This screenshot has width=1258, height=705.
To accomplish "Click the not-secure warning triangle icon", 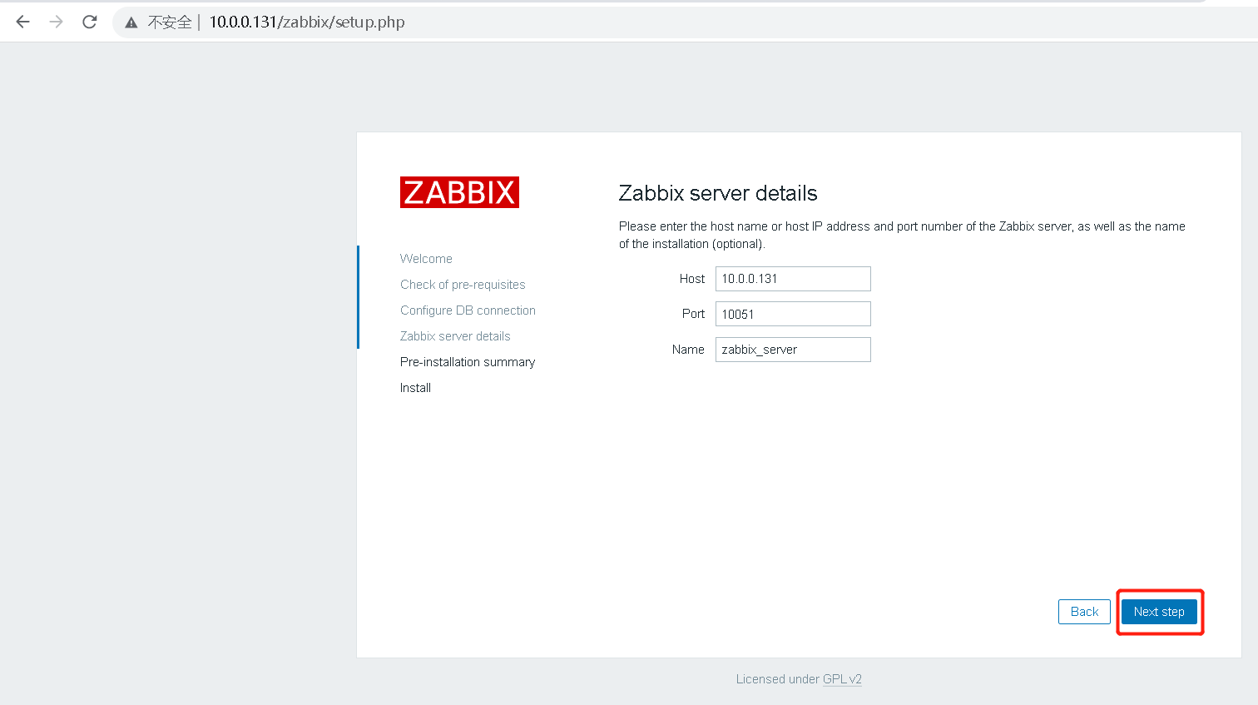I will [131, 22].
